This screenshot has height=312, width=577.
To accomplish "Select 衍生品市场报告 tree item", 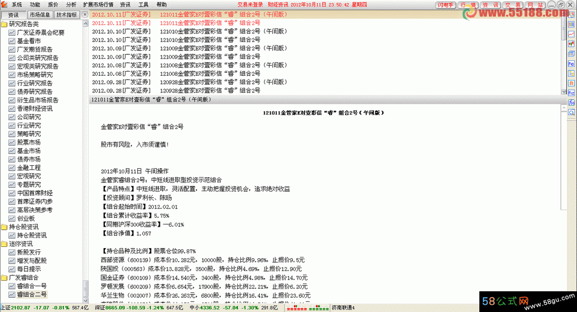I will click(x=37, y=100).
